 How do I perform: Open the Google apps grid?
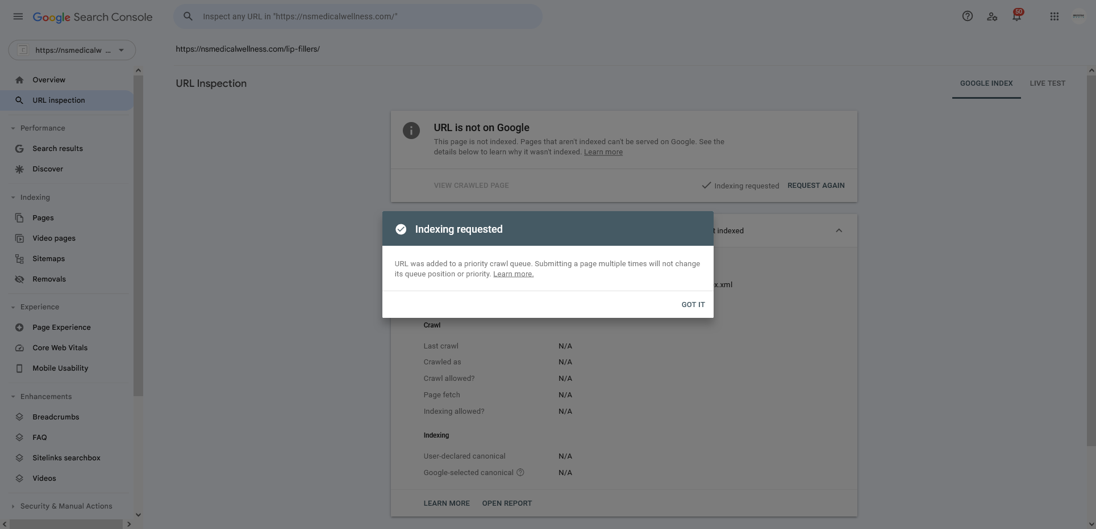(x=1054, y=16)
